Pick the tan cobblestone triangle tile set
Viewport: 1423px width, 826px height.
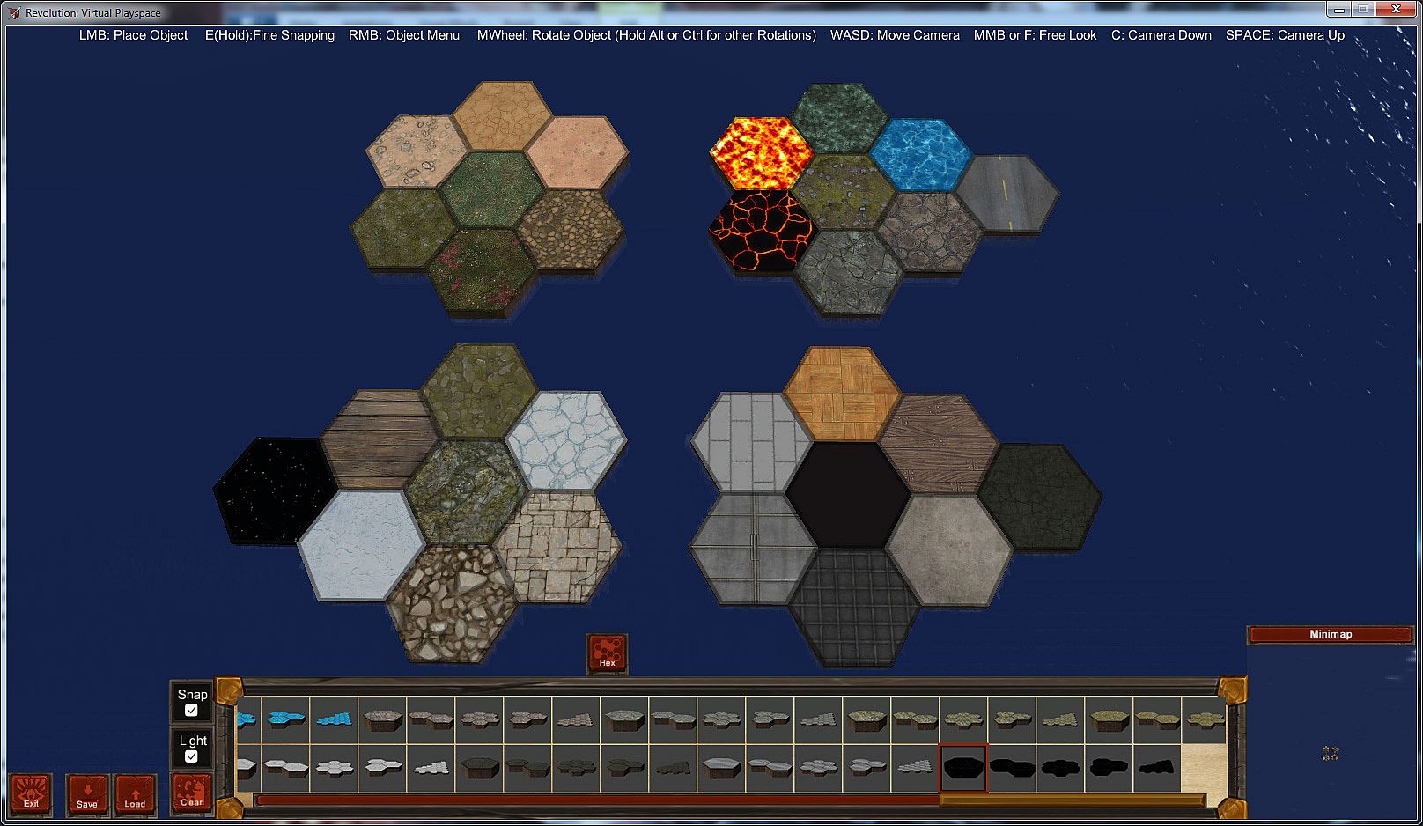tap(576, 720)
